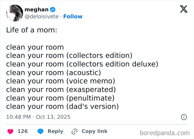Open meghan's profile picture

[x=14, y=13]
